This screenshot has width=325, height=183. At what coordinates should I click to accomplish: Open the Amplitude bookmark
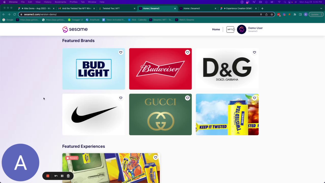[92, 20]
